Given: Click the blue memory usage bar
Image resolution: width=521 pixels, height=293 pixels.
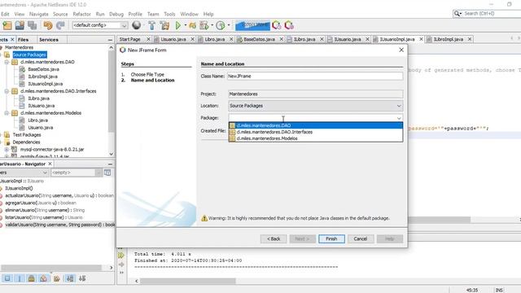Looking at the screenshot, I should click(x=252, y=25).
